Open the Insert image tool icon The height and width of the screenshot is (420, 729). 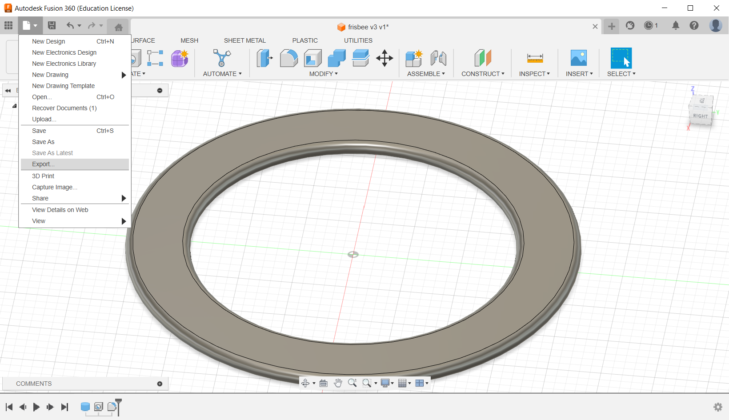578,58
